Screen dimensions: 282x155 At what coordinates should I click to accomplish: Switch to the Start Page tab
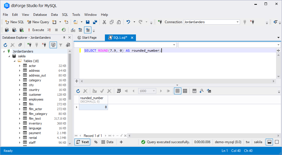[87, 38]
